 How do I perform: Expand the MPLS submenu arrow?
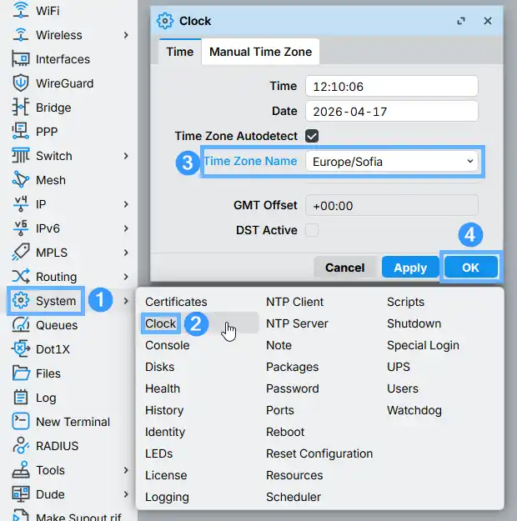[126, 253]
